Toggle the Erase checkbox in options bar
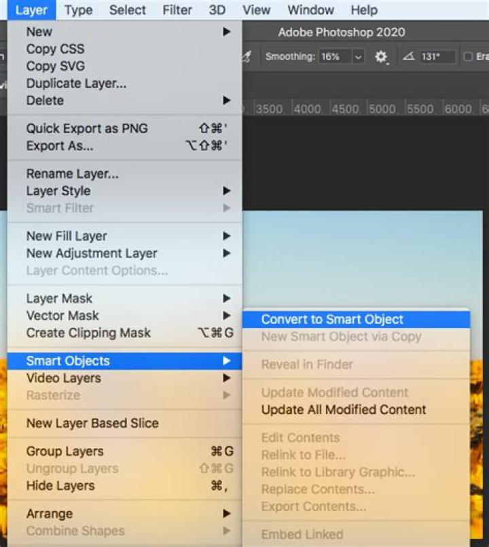This screenshot has width=489, height=547. [x=468, y=56]
